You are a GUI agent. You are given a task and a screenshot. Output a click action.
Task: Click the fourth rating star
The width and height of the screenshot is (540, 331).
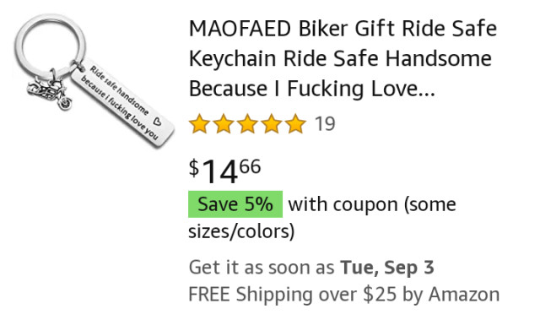272,124
